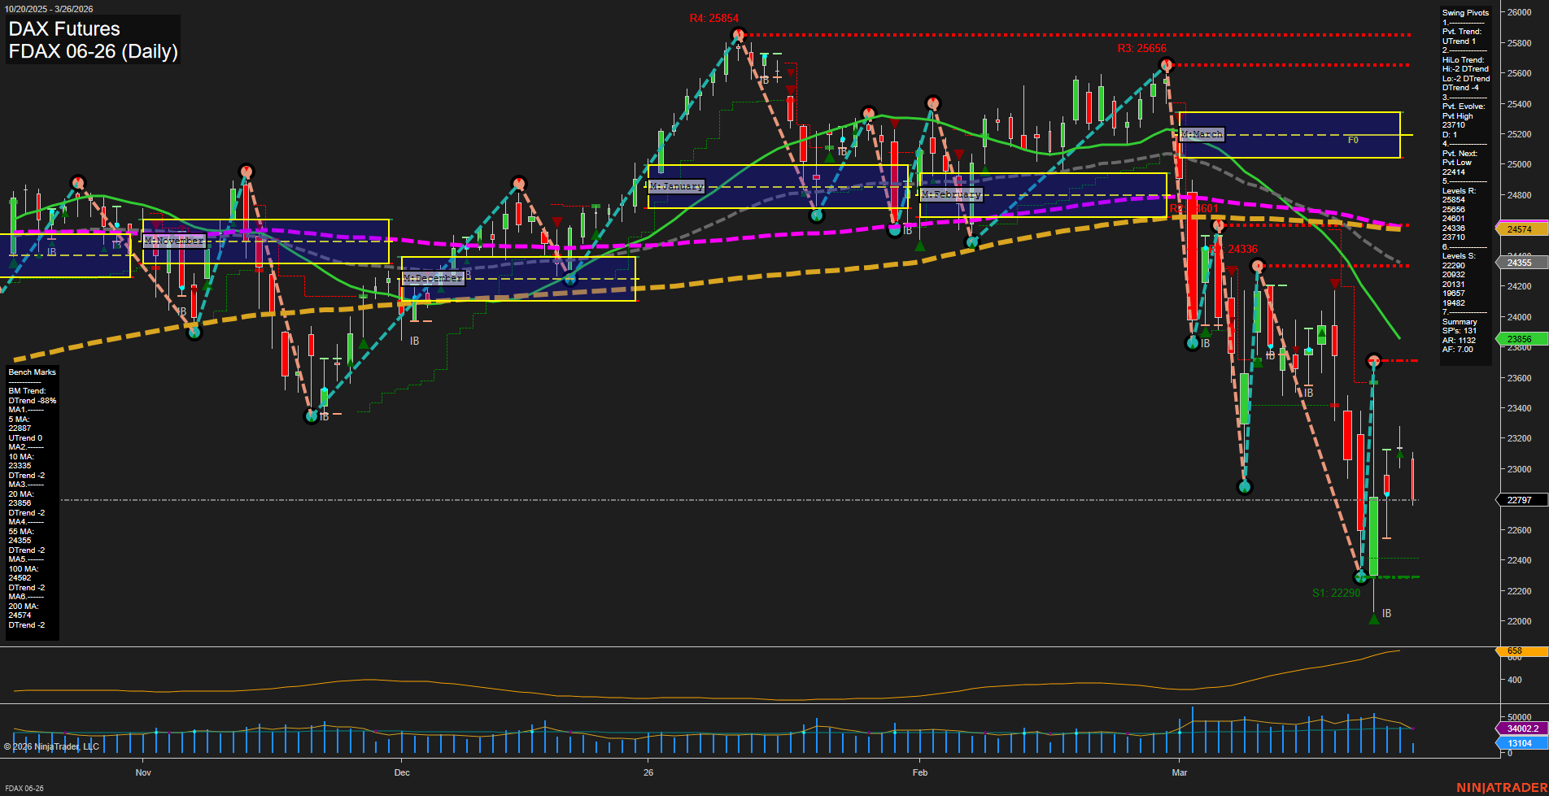Screen dimensions: 1549x796
Task: Click the AR: 1132 summary value
Action: click(x=1459, y=341)
